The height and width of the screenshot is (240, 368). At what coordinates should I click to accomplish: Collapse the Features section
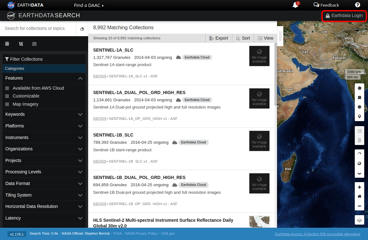point(44,78)
